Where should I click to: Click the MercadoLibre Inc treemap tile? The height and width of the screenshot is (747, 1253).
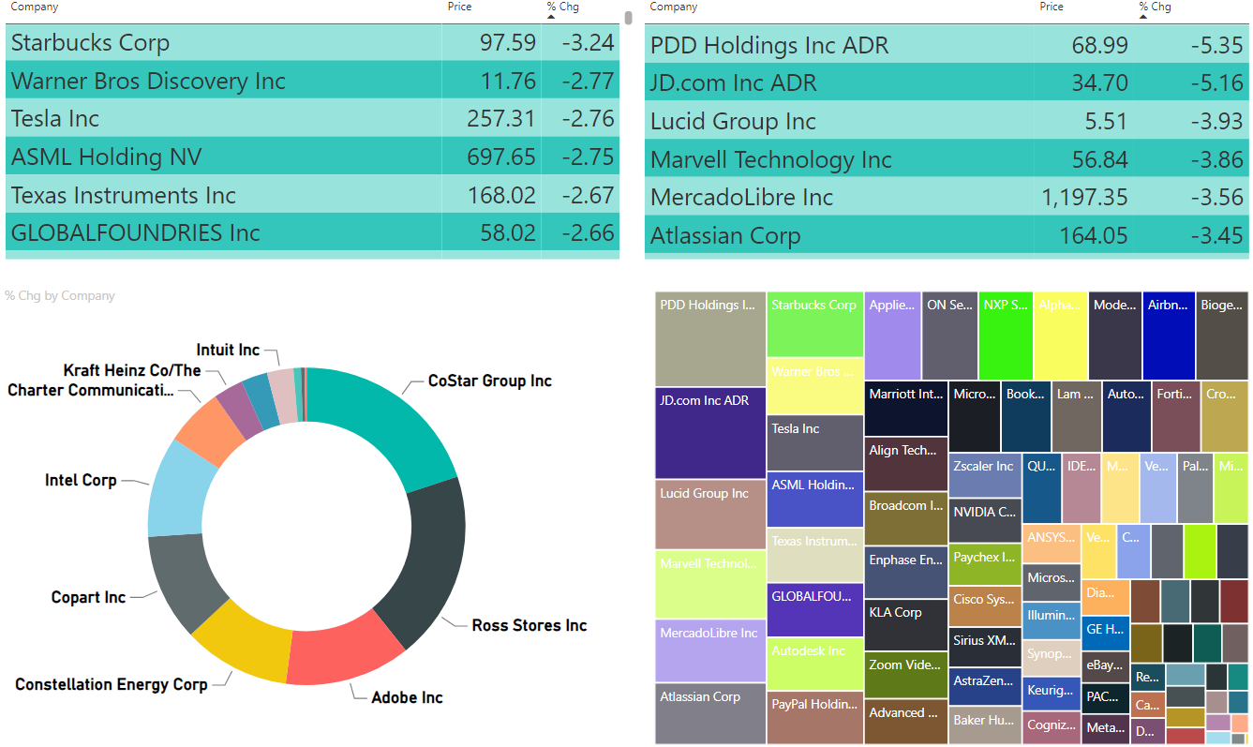pos(709,650)
